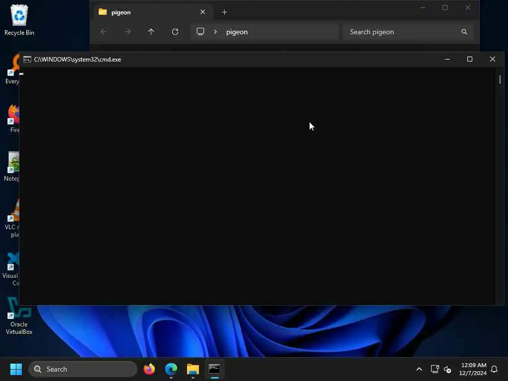Open Microsoft Edge from the taskbar

coord(171,369)
